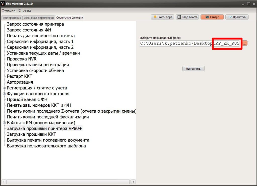Expand the Регистрация / снятие с учета node
Image resolution: width=257 pixels, height=186 pixels.
(5, 88)
